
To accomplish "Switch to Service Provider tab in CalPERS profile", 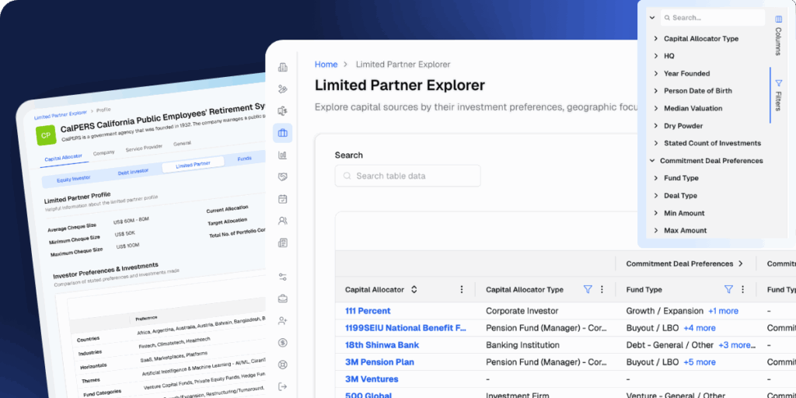I will point(144,148).
